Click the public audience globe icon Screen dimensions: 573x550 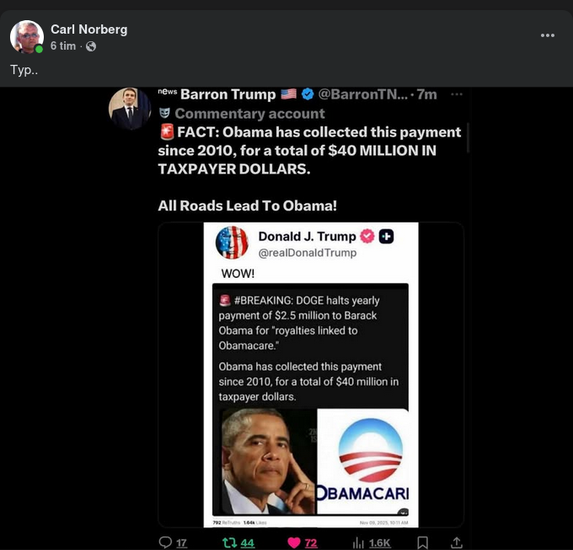(x=91, y=46)
